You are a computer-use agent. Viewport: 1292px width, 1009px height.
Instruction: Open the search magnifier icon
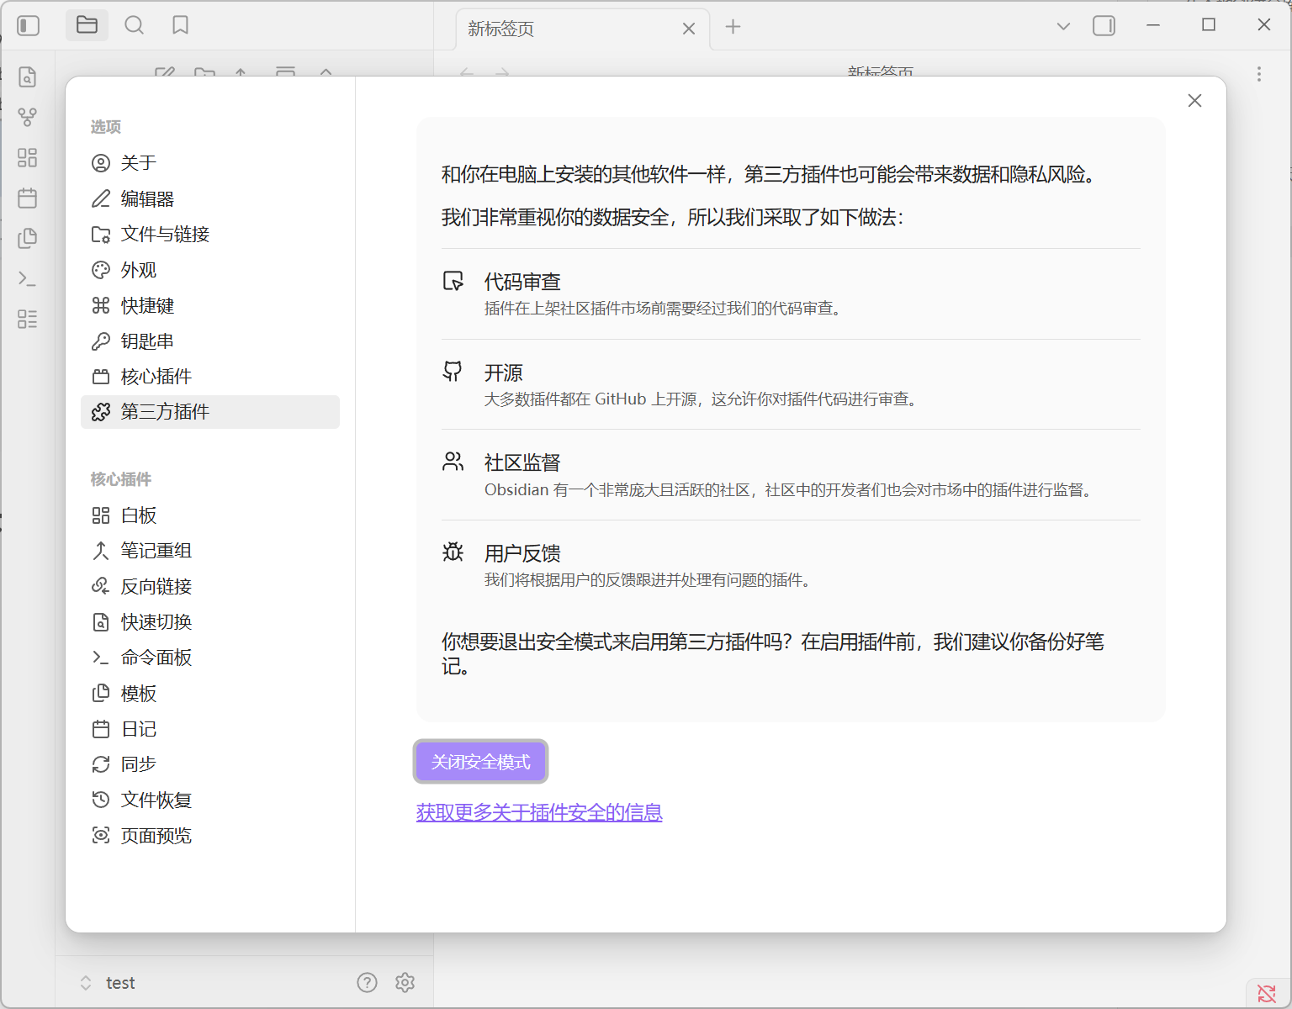tap(134, 25)
